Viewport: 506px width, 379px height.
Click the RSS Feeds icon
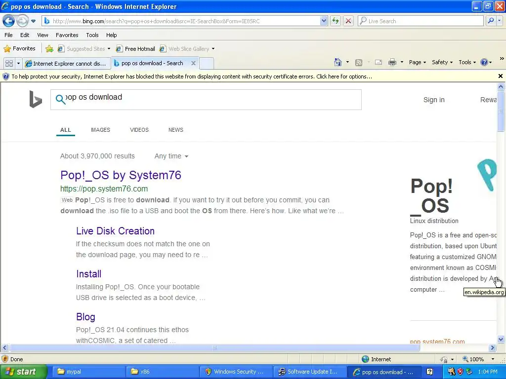coord(359,63)
